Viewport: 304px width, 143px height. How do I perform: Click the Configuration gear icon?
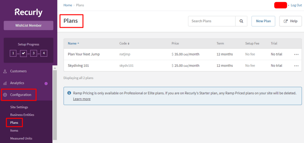pyautogui.click(x=5, y=95)
